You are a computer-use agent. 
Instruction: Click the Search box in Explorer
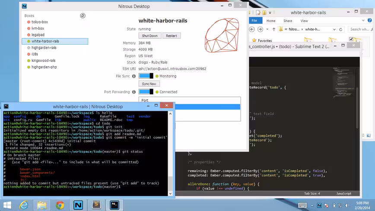(x=361, y=29)
